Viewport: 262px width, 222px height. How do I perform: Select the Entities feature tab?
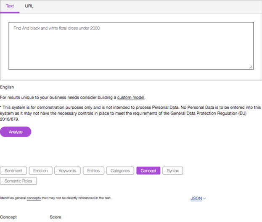(x=93, y=171)
